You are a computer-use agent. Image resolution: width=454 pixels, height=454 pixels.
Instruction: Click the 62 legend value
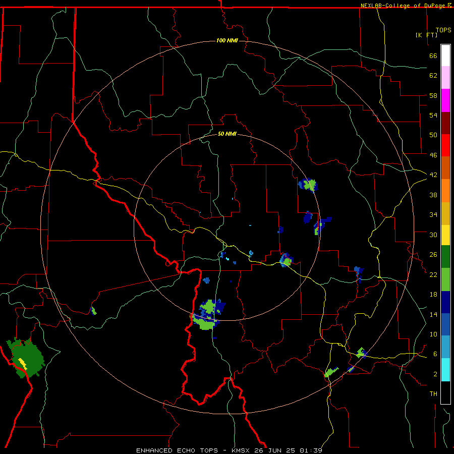pyautogui.click(x=433, y=75)
